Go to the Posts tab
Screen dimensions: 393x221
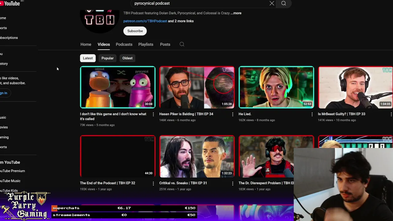click(x=165, y=45)
